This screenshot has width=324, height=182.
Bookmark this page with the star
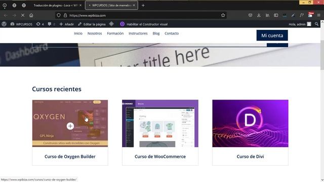coord(223,15)
